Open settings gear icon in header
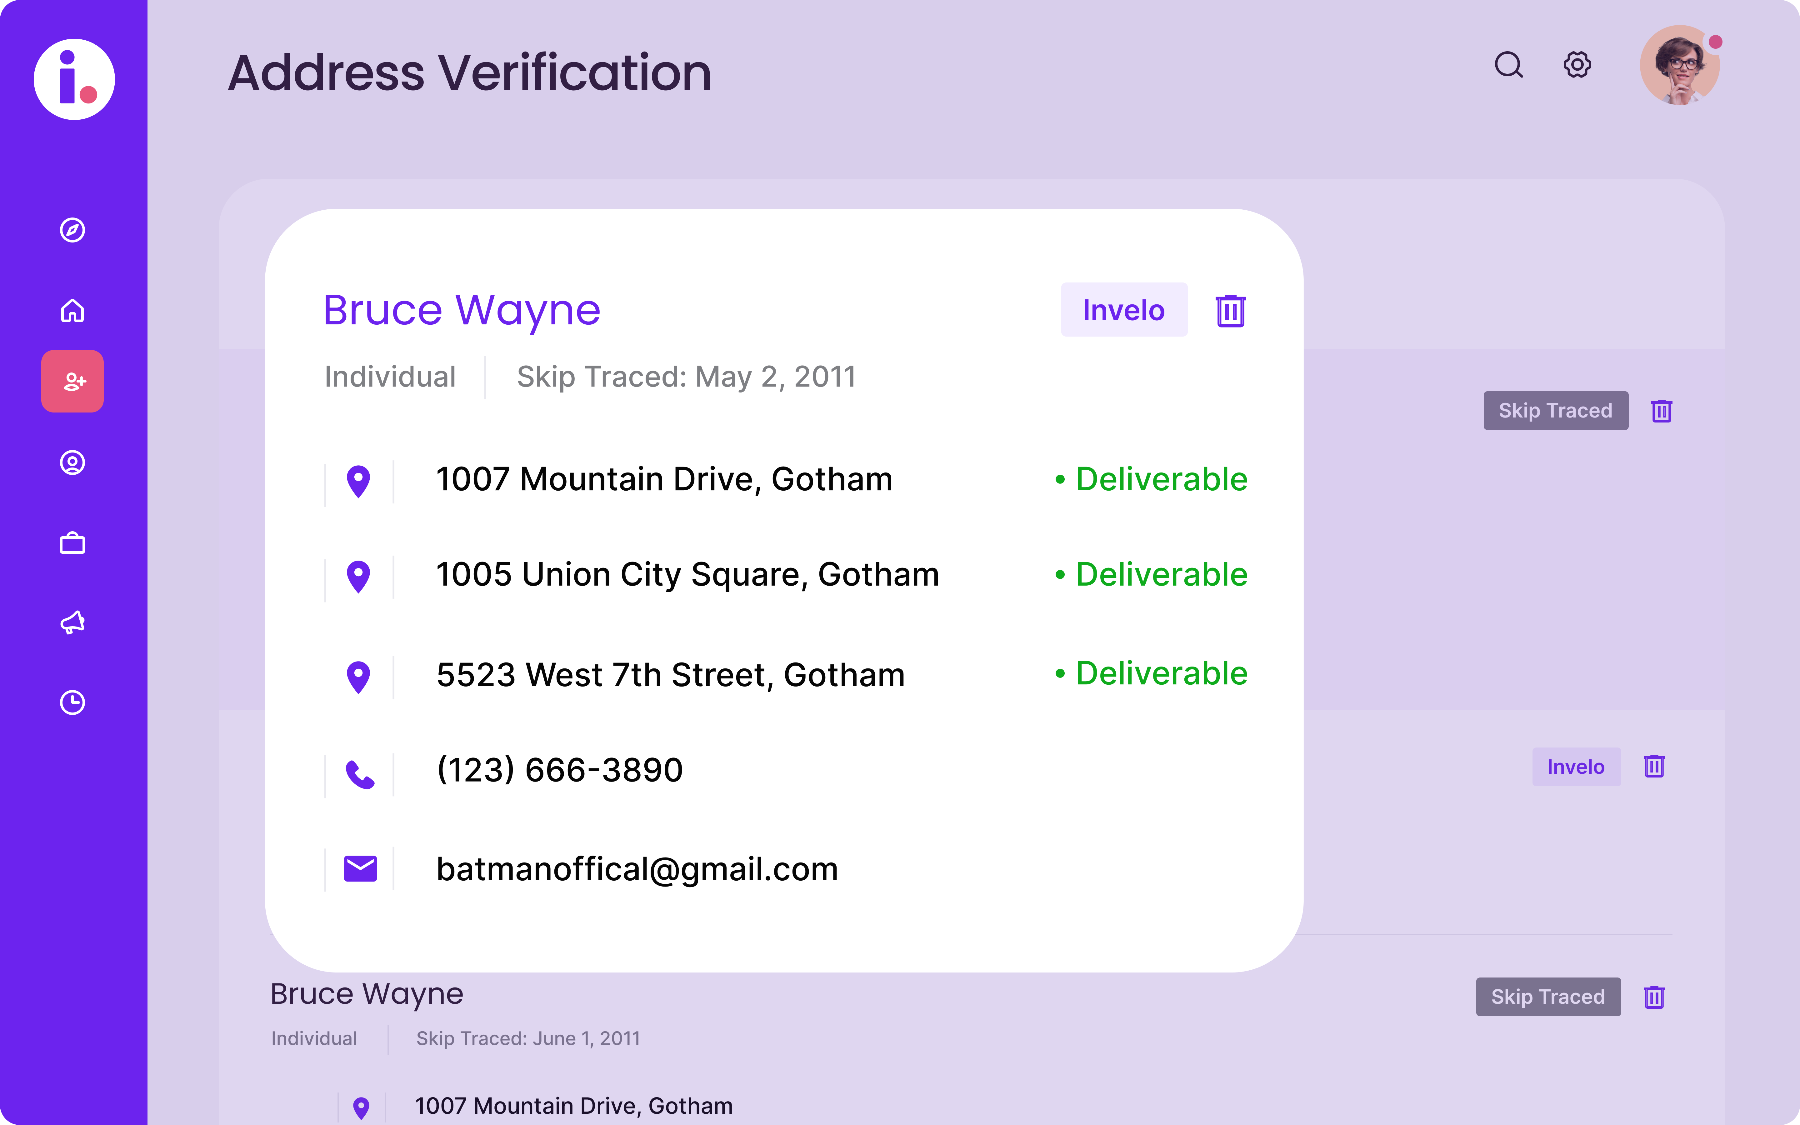Image resolution: width=1800 pixels, height=1125 pixels. click(x=1577, y=65)
